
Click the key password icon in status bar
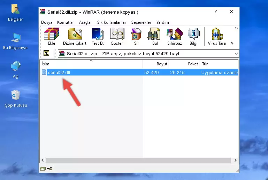point(49,169)
